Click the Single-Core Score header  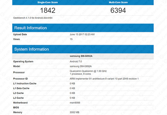point(48,2)
